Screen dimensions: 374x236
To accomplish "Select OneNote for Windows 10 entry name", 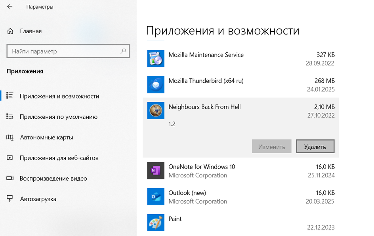I will point(202,167).
